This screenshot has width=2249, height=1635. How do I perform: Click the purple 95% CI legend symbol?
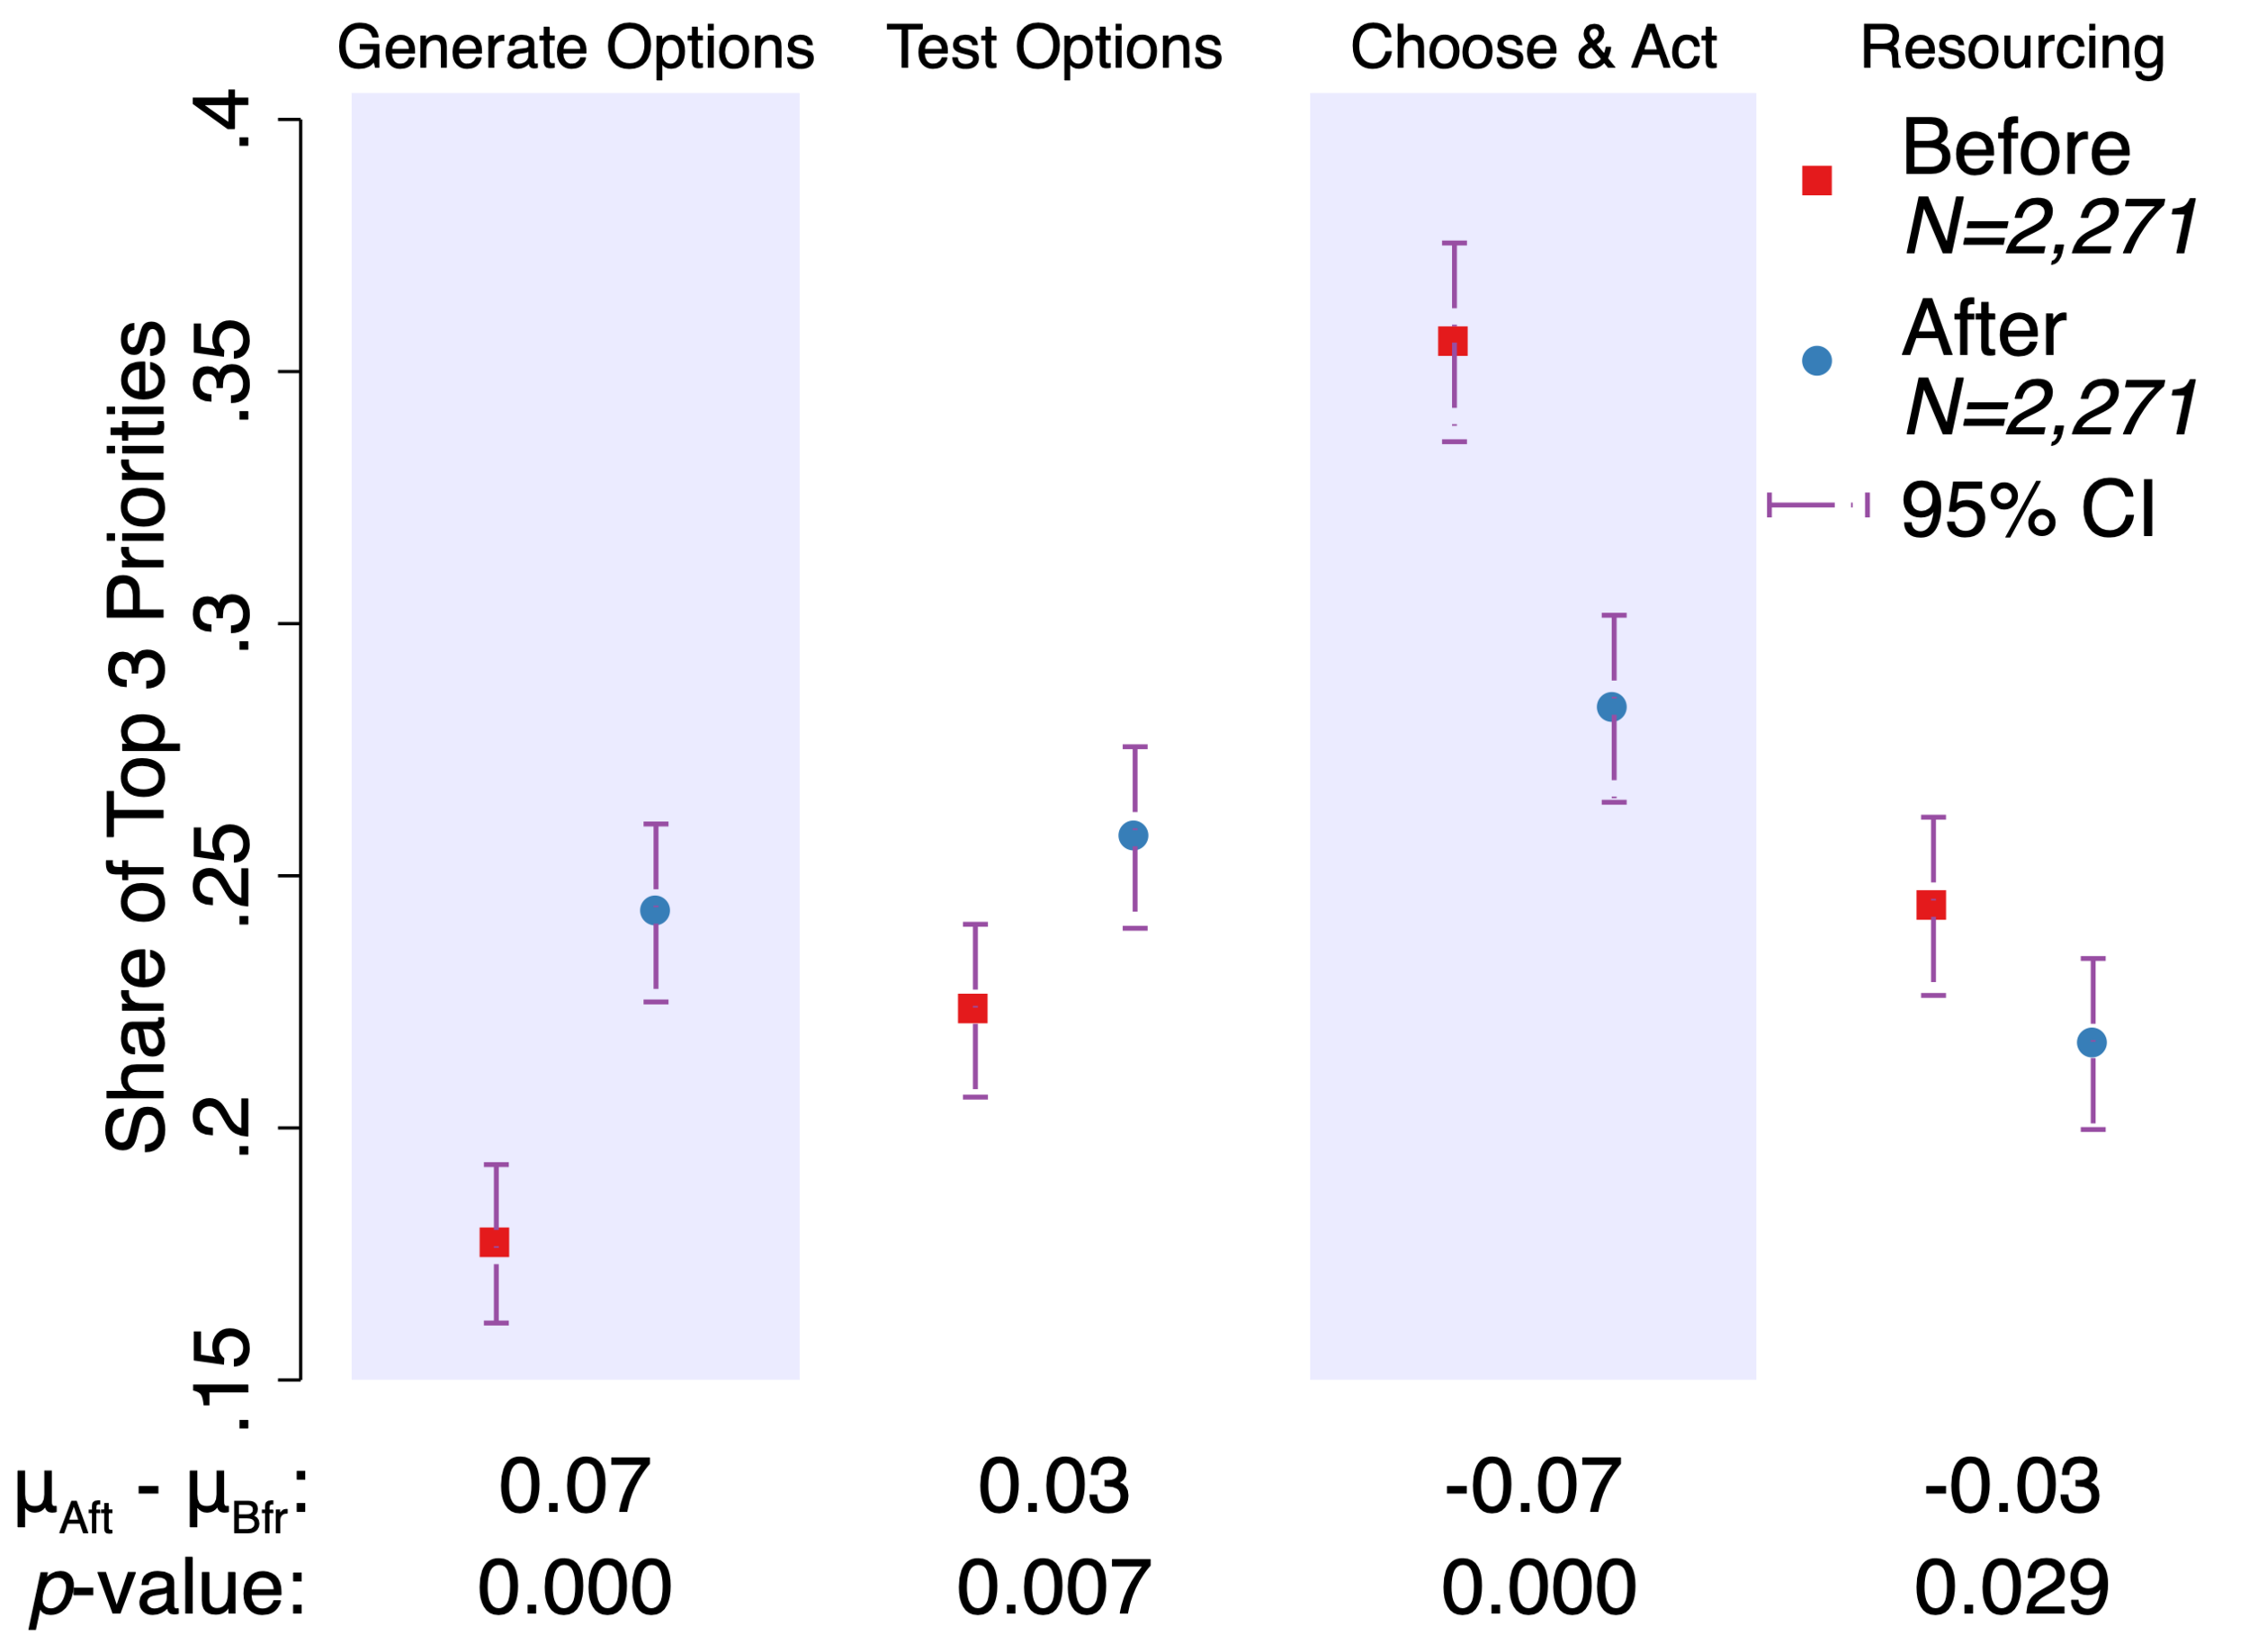(1818, 505)
